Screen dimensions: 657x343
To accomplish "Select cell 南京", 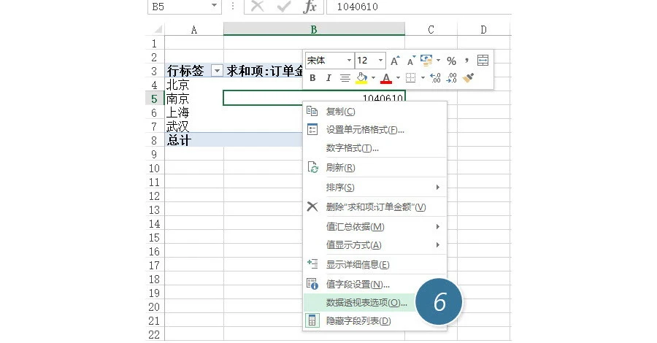I will tap(194, 99).
